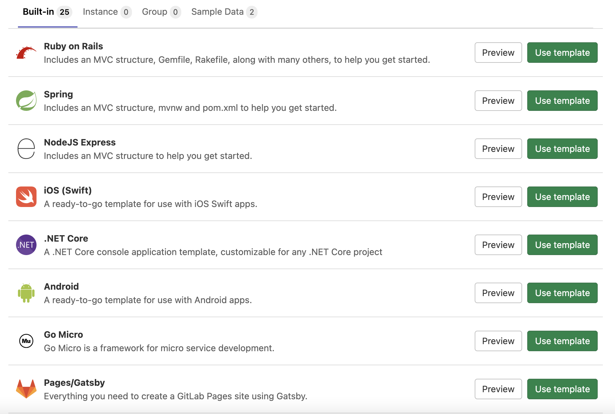Preview the .NET Core template
Screen dimensions: 615x414
coord(498,245)
